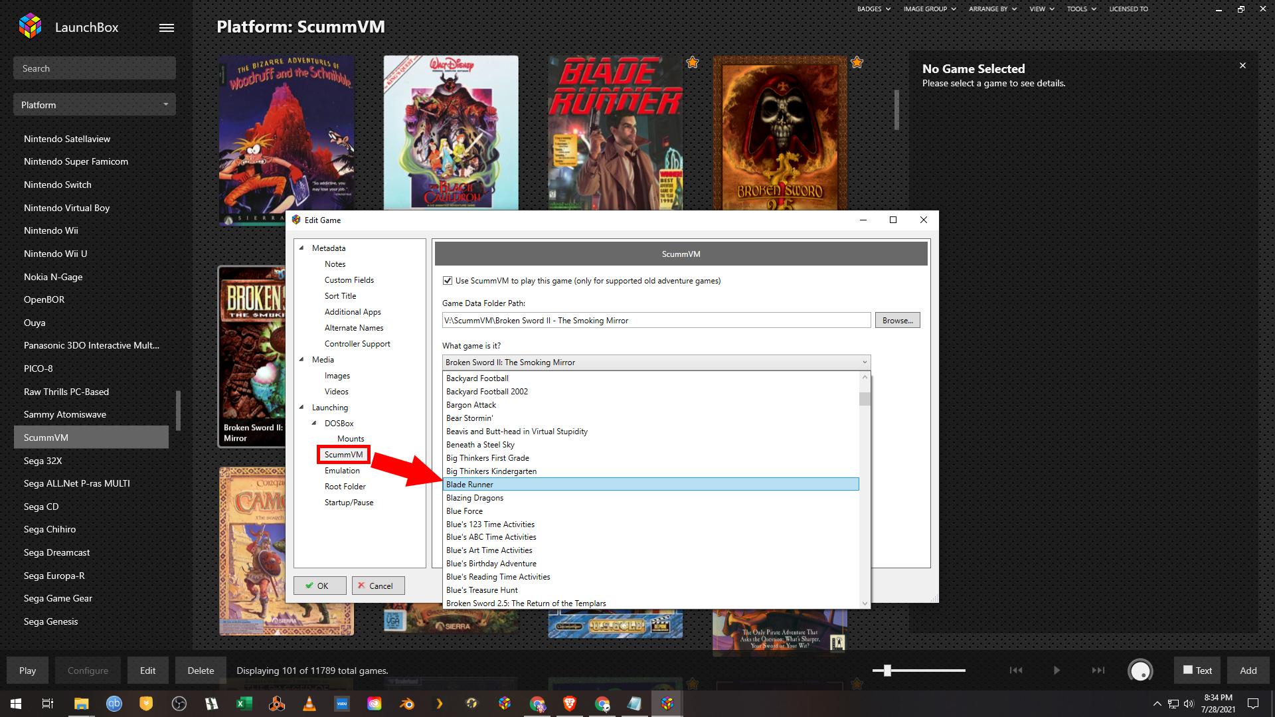The height and width of the screenshot is (717, 1275).
Task: Open the Tools menu
Action: 1081,9
